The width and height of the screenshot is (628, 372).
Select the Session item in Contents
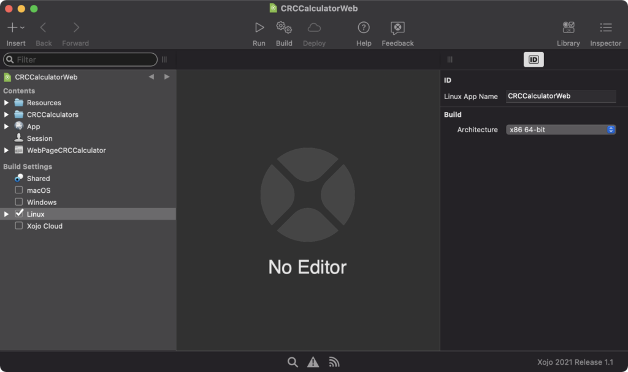click(x=40, y=138)
